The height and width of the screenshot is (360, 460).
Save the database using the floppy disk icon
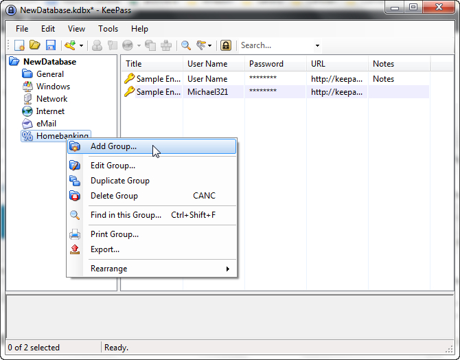pos(50,45)
